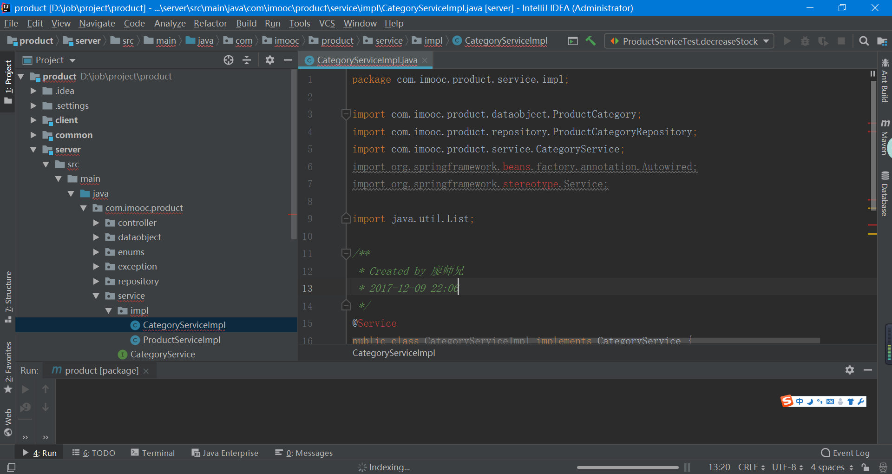Click CRLF line separator selector

(751, 467)
